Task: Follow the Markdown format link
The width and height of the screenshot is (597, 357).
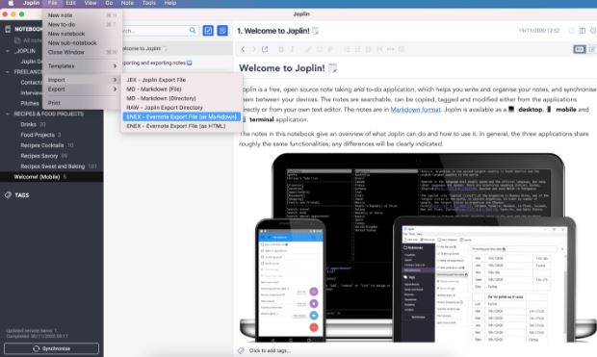Action: (415, 110)
